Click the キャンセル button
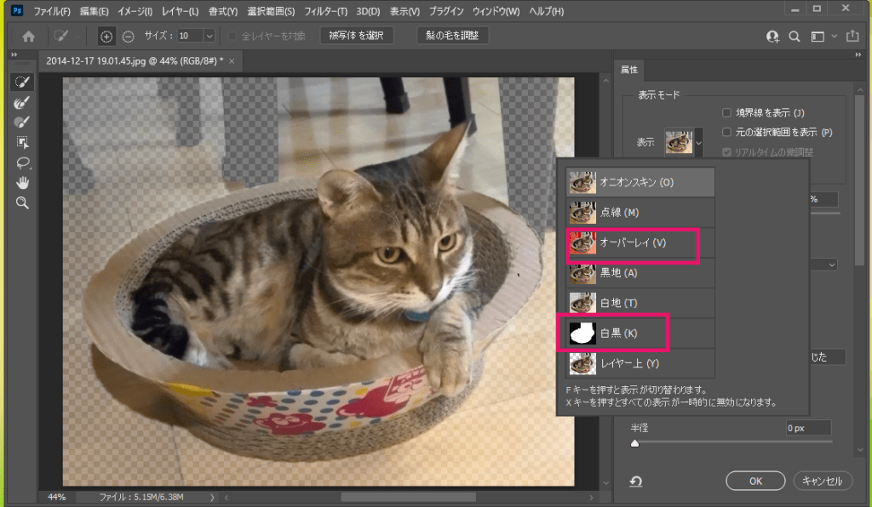Viewport: 872px width, 507px height. (823, 481)
